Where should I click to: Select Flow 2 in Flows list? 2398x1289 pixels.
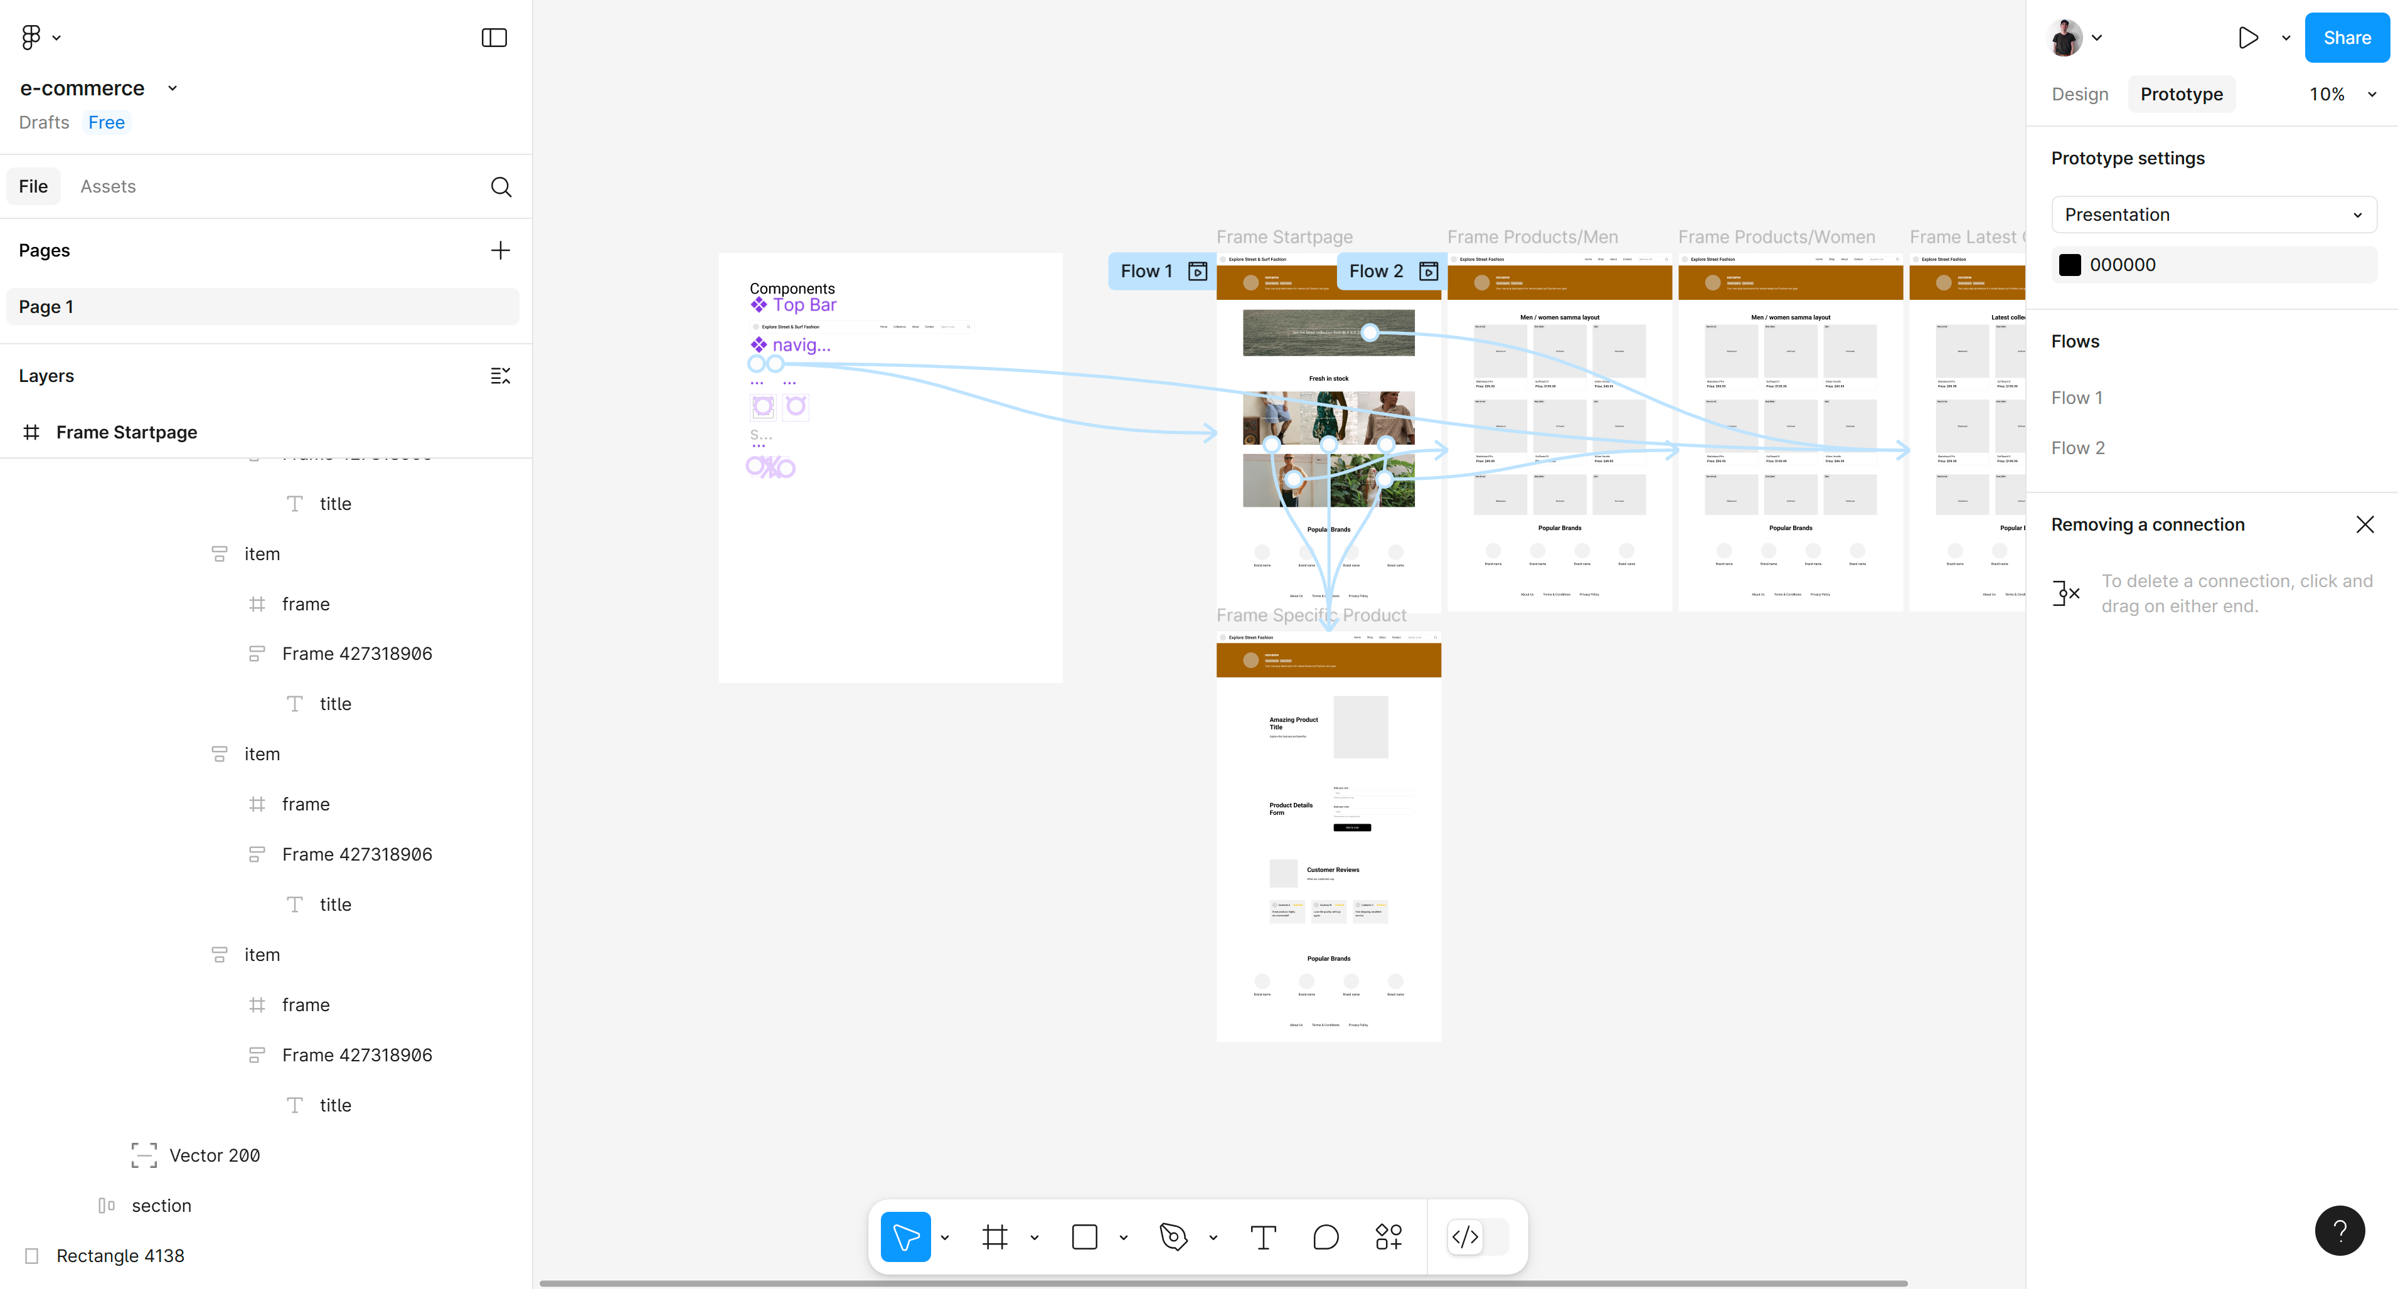pos(2078,448)
